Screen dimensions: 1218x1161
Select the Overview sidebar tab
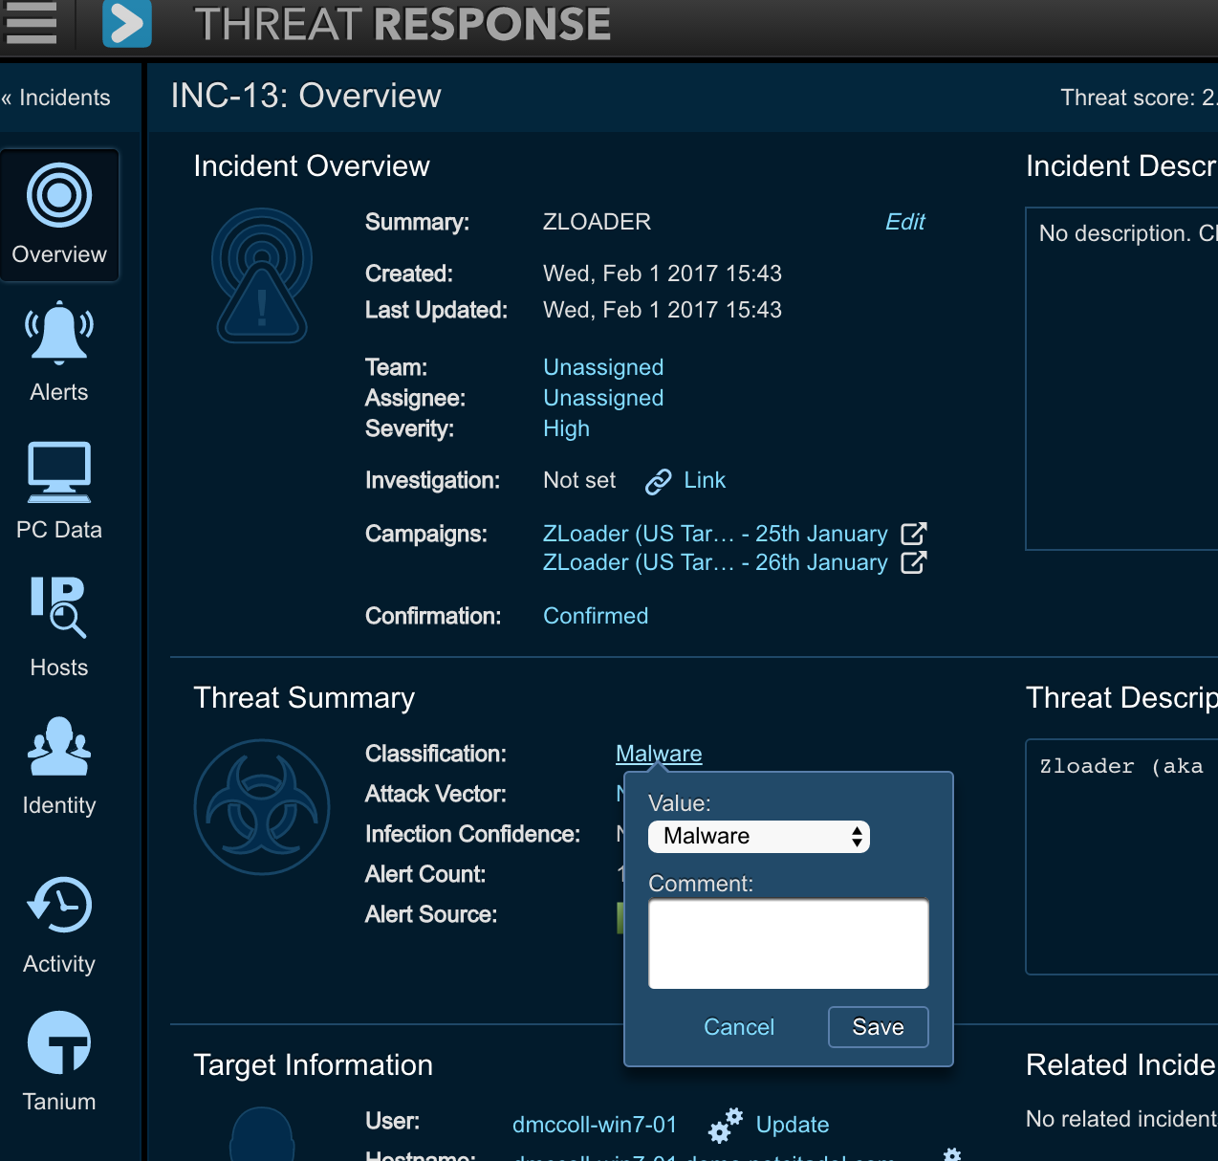[59, 215]
